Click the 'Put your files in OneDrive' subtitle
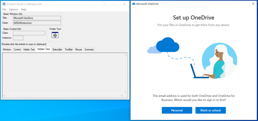Viewport: 258px width, 121px height. [x=194, y=25]
